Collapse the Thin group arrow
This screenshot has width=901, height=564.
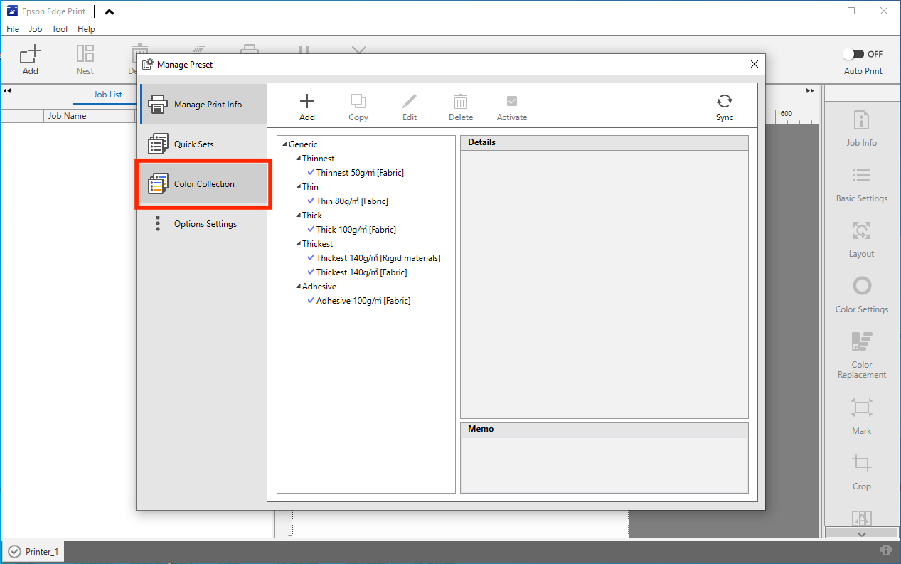click(x=298, y=187)
